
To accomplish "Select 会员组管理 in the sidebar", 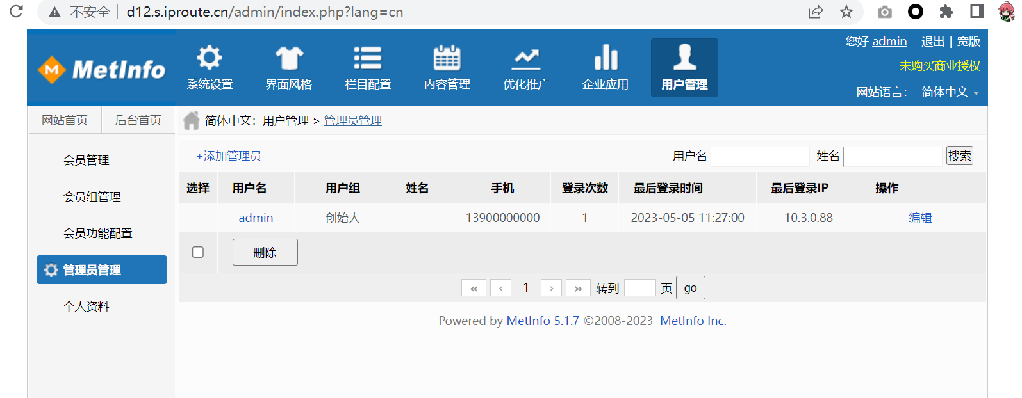I will pos(92,197).
